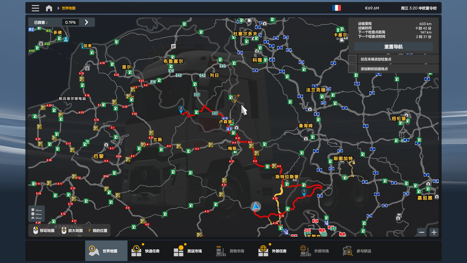This screenshot has height=263, width=467.
Task: Click the 兰斯 city label
Action: (x=158, y=140)
